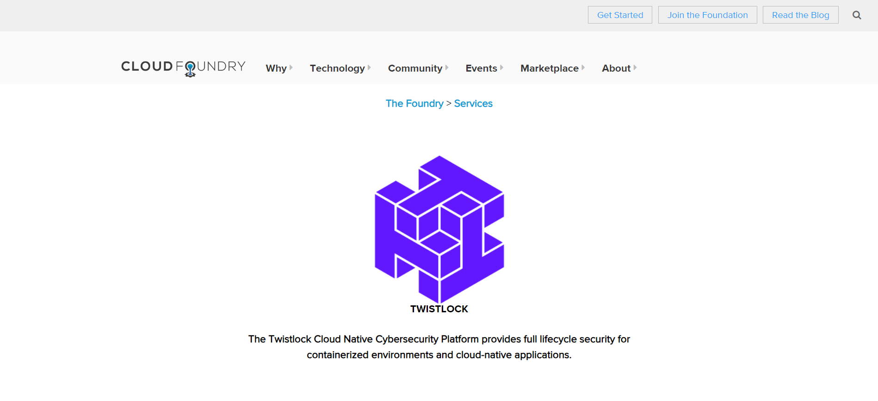The image size is (878, 401).
Task: Open the Events menu
Action: (x=481, y=68)
